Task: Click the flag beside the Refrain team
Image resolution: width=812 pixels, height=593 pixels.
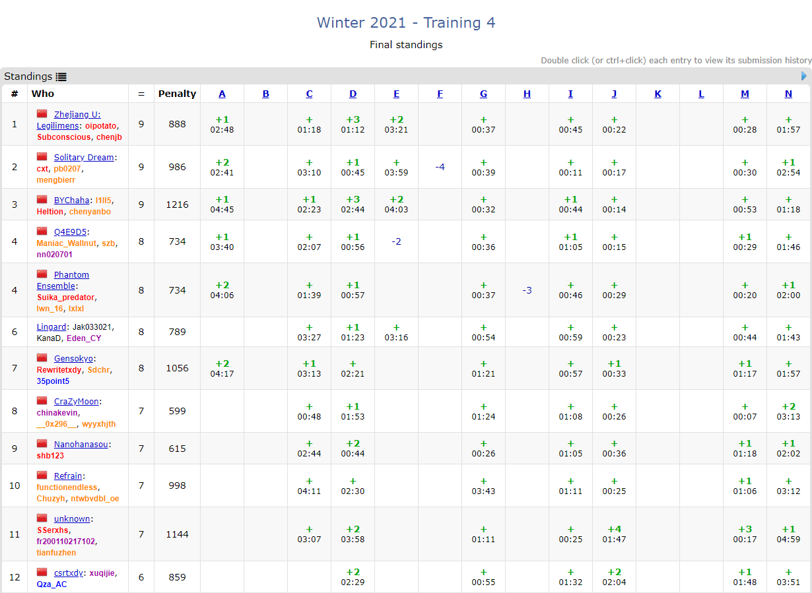Action: point(42,476)
